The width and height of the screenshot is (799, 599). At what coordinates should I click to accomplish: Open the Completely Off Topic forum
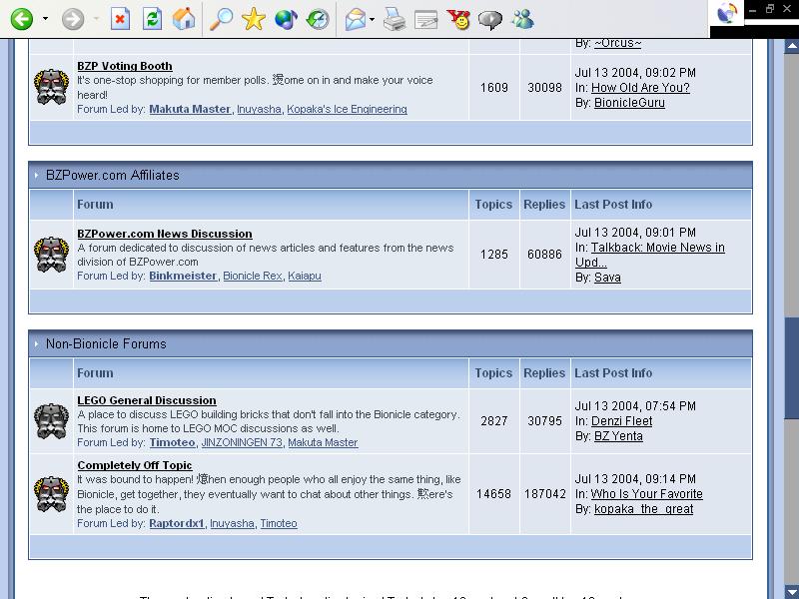click(x=135, y=465)
